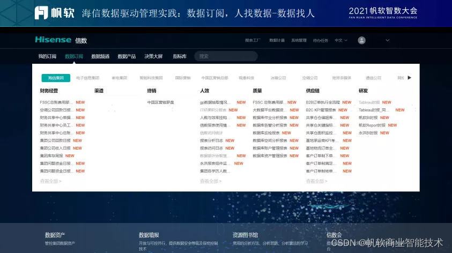
Task: Open the 数据频道 tab
Action: point(100,56)
